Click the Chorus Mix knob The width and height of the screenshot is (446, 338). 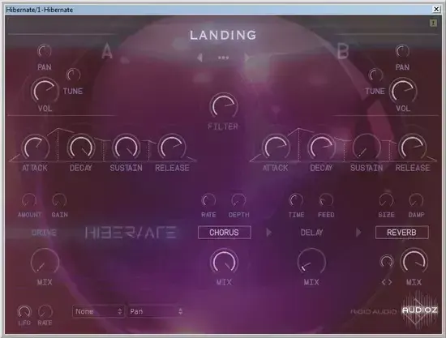click(224, 262)
